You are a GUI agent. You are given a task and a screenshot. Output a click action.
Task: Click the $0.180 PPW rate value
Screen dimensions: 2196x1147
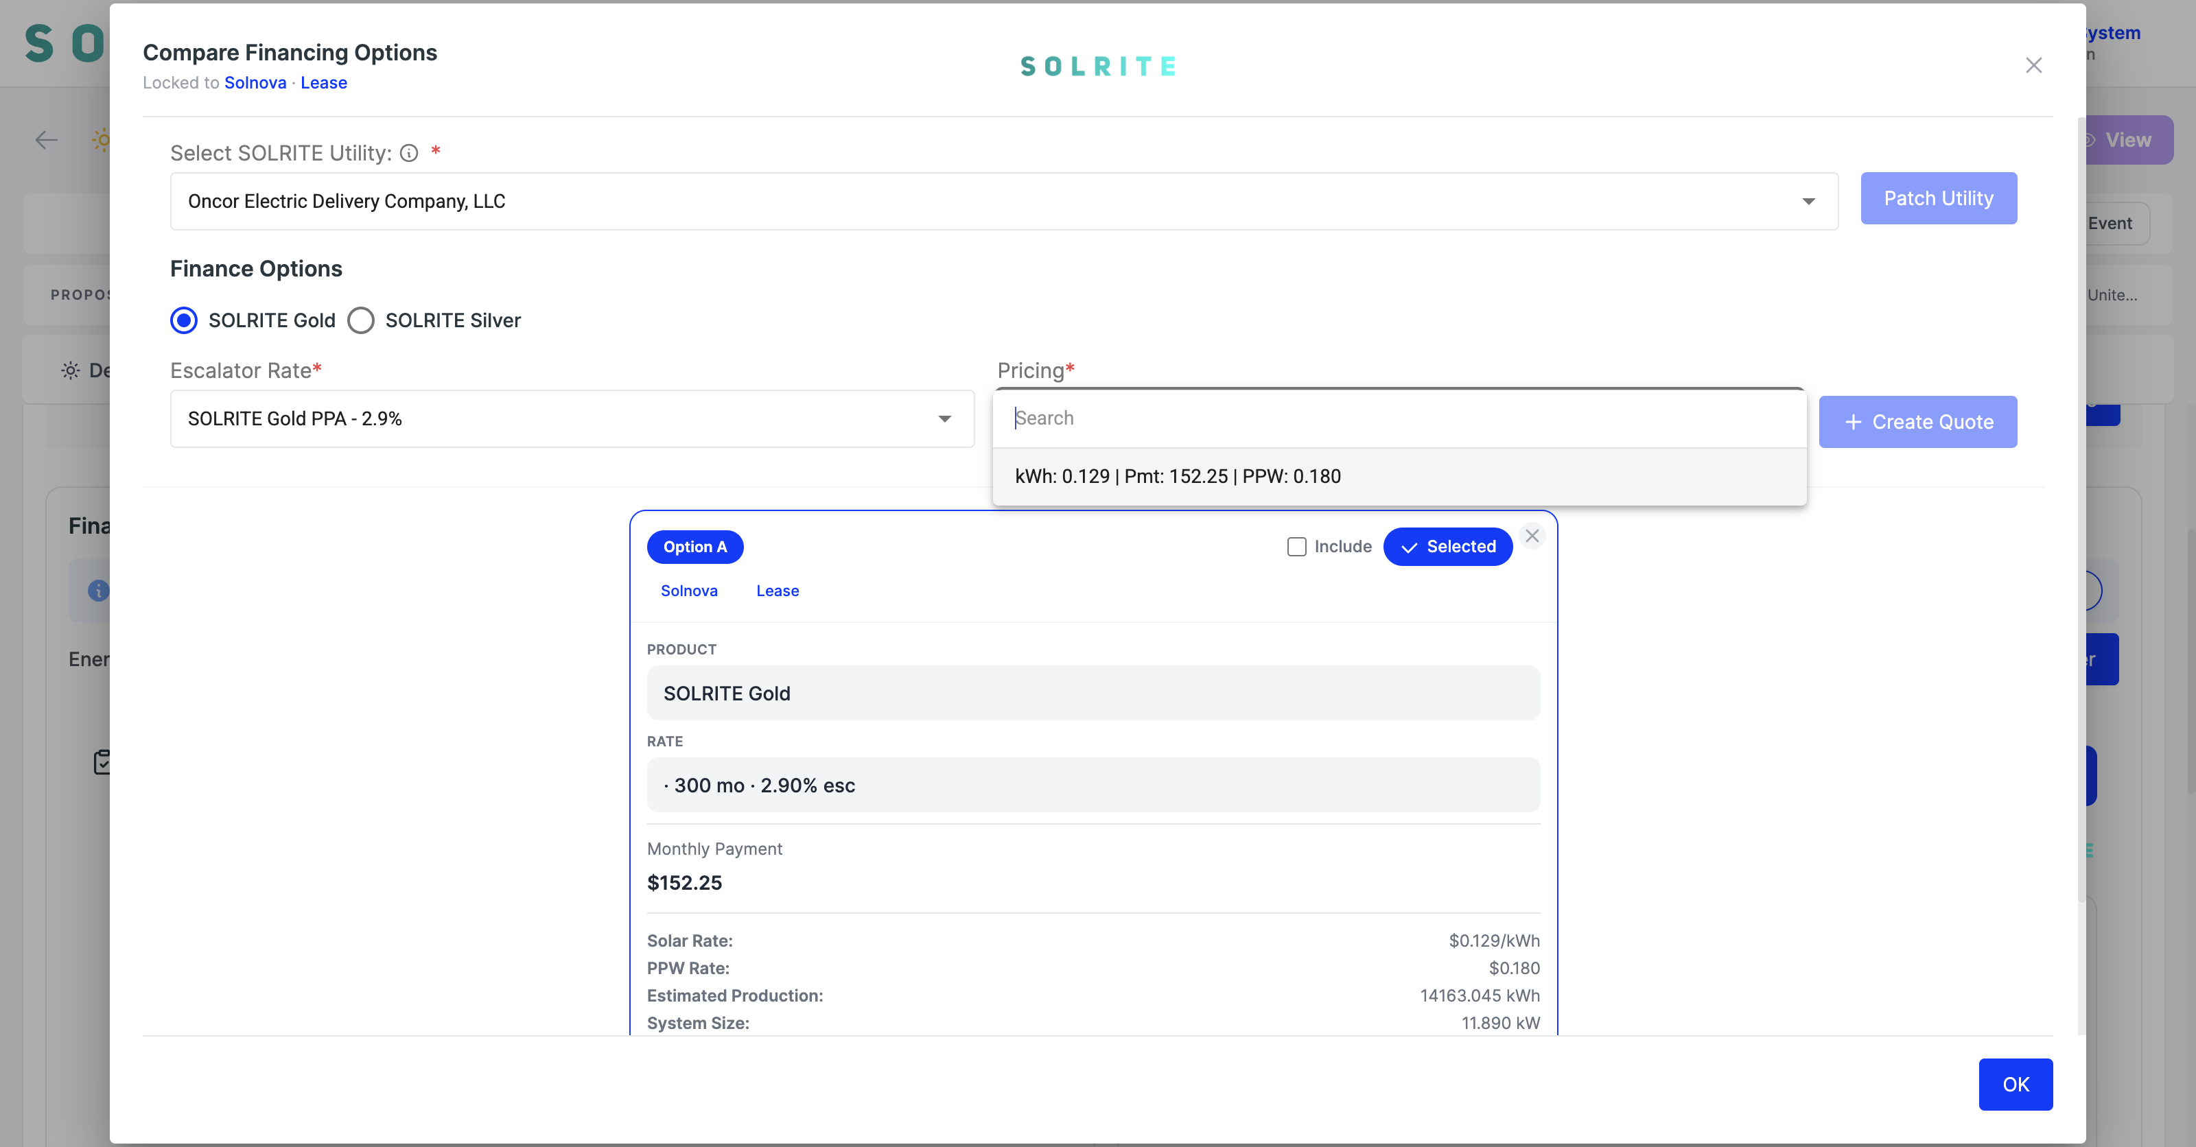[x=1514, y=968]
